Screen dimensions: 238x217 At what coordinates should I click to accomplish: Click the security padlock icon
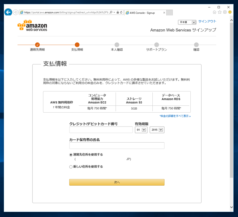click(118, 13)
